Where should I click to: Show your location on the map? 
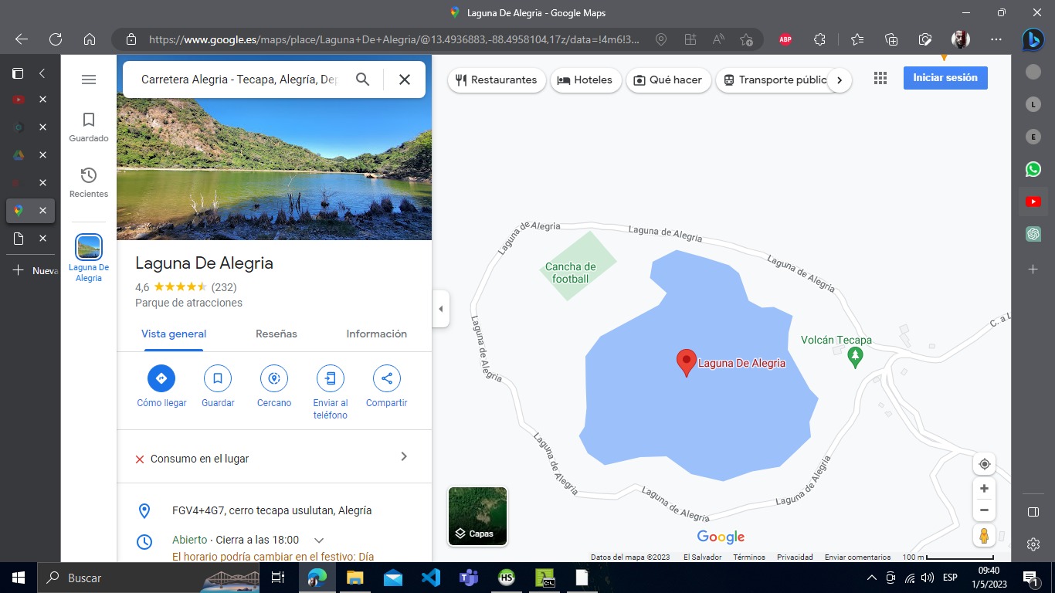tap(984, 464)
